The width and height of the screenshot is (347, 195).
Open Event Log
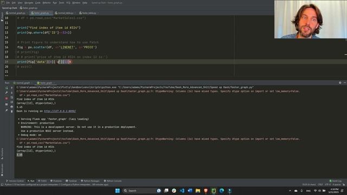pos(336,181)
